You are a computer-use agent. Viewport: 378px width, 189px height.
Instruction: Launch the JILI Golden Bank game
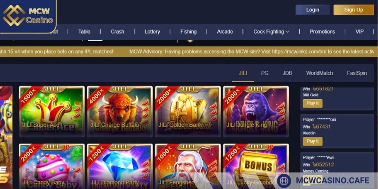(x=188, y=112)
